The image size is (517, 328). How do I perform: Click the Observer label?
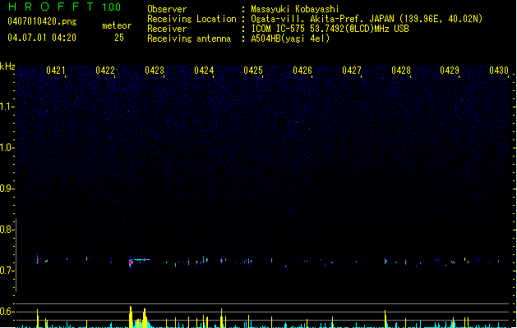pyautogui.click(x=167, y=9)
